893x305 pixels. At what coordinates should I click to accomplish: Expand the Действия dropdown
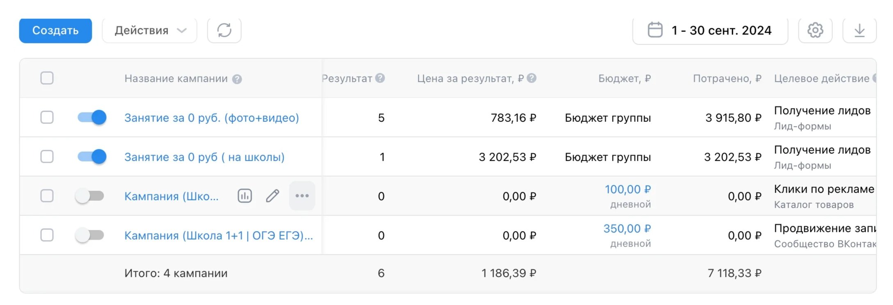coord(150,30)
